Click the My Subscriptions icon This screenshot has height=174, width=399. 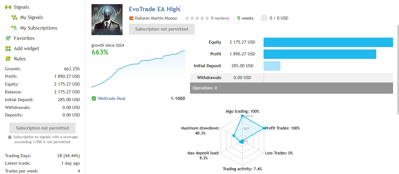tap(14, 28)
